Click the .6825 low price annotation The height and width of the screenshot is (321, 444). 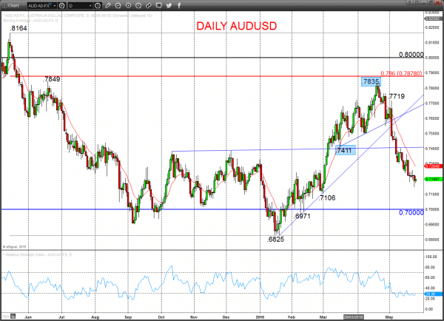point(275,240)
